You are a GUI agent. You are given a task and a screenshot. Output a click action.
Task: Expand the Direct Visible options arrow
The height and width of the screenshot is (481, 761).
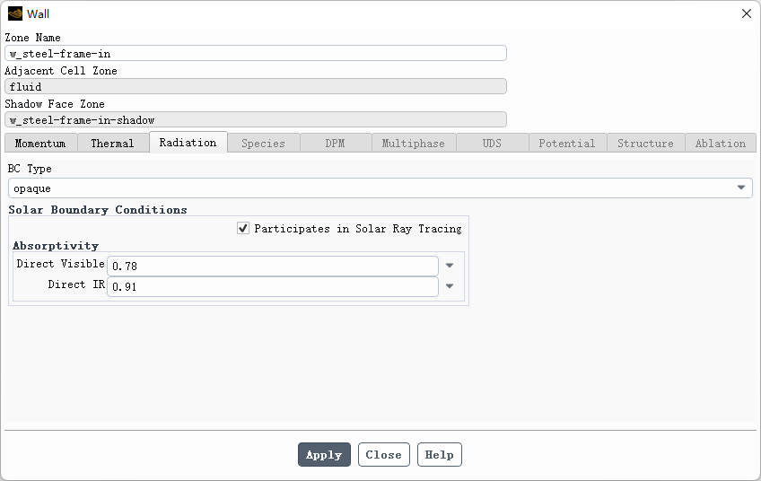click(450, 266)
